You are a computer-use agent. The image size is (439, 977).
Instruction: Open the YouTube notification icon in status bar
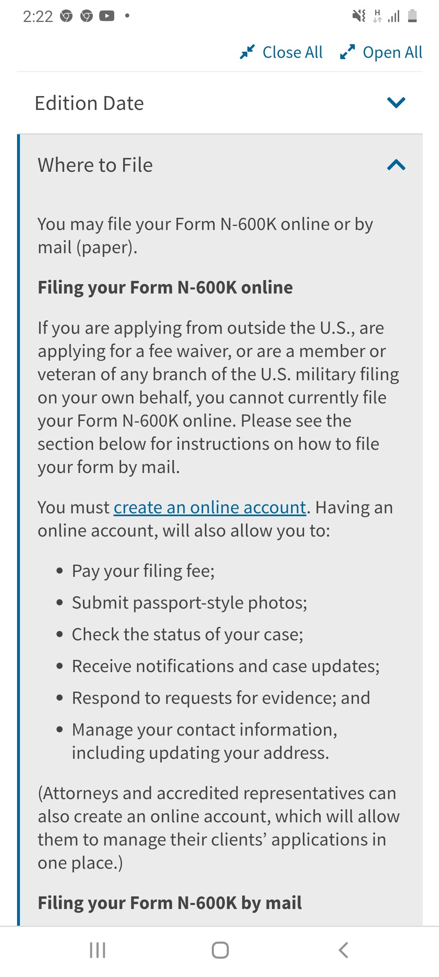(106, 16)
